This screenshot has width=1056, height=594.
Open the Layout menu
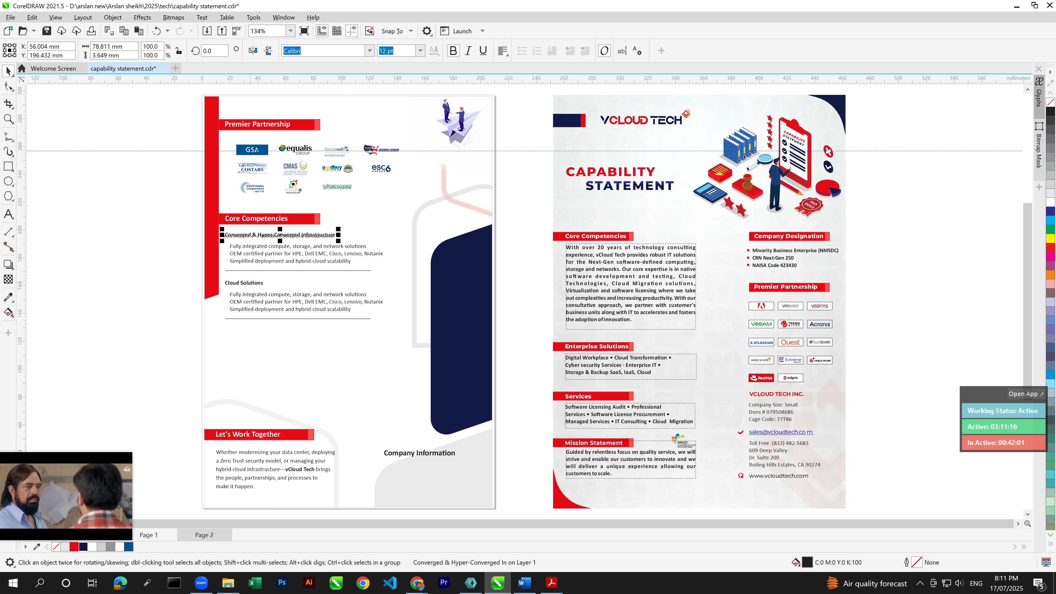[x=83, y=17]
